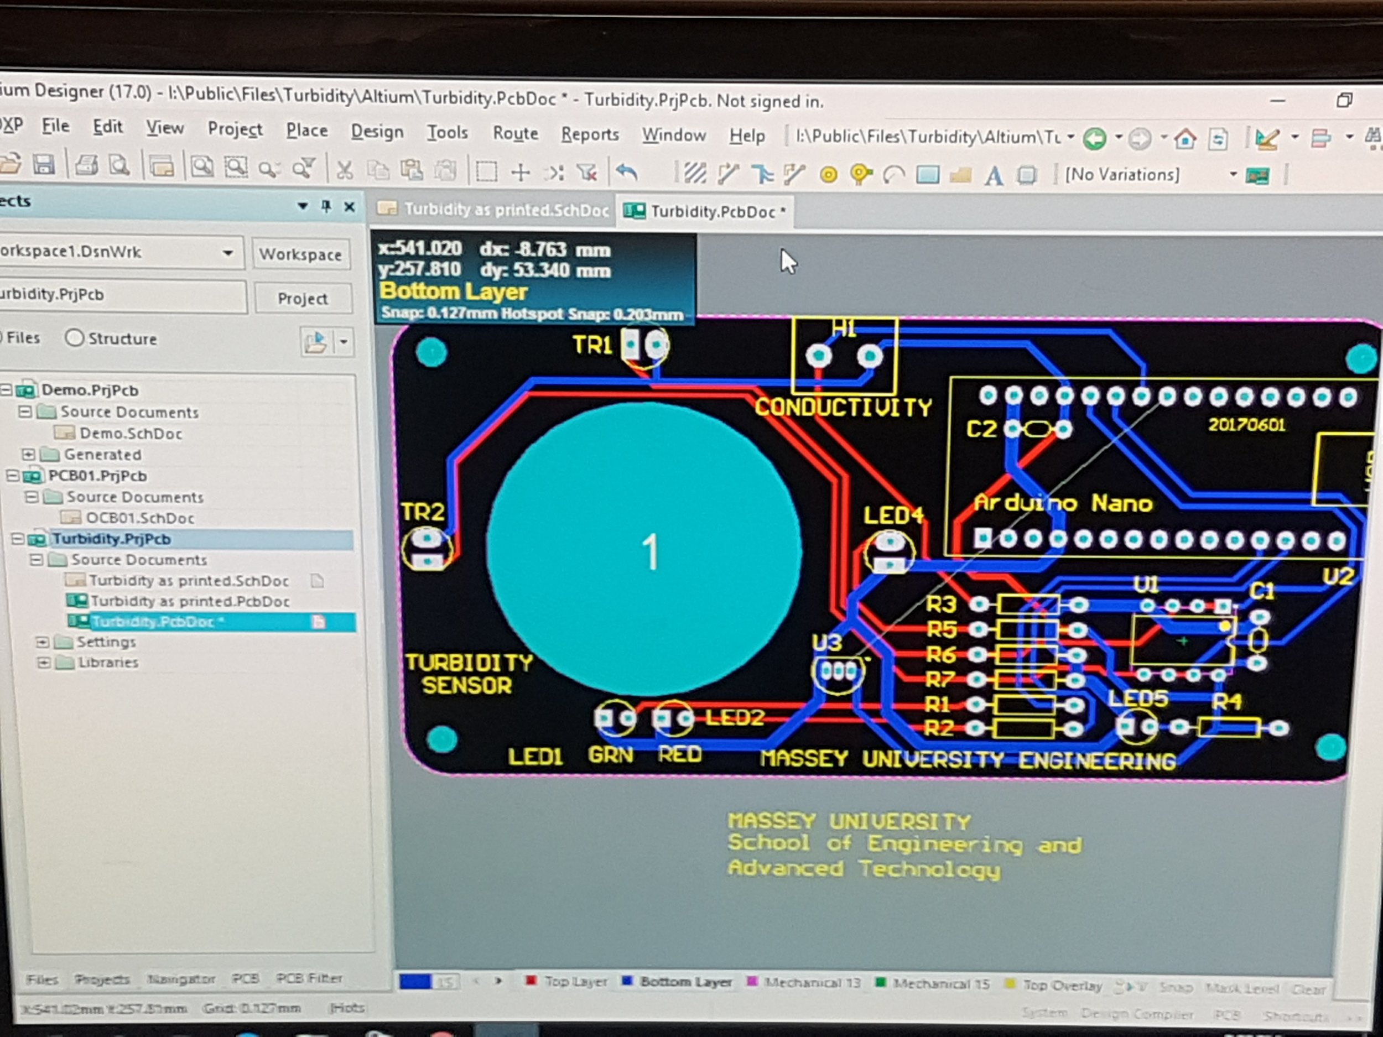This screenshot has height=1037, width=1383.
Task: Activate the Select Inside Area tool
Action: (x=486, y=171)
